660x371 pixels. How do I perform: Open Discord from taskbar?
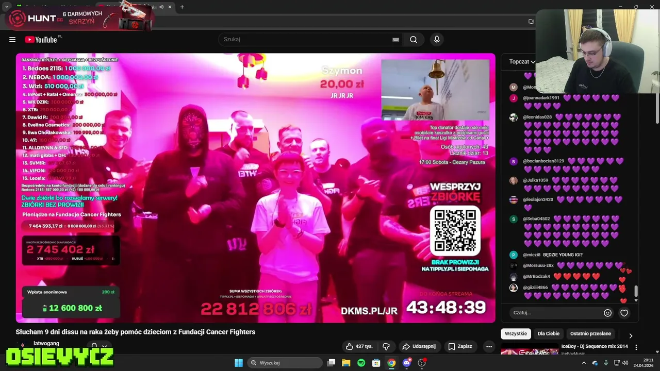coord(407,363)
